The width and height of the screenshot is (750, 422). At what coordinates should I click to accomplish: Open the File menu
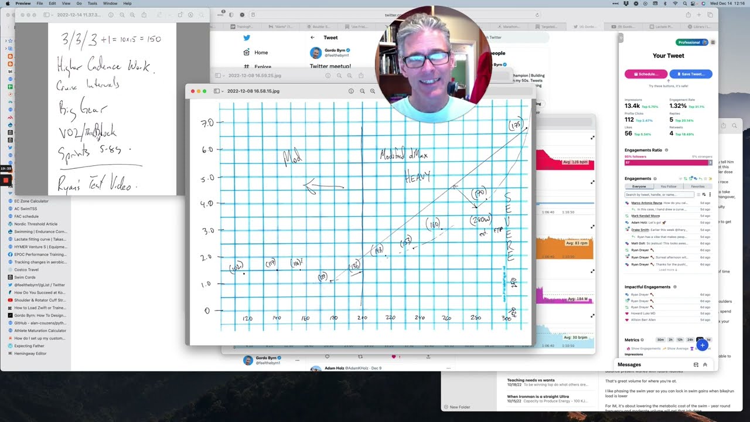coord(39,4)
